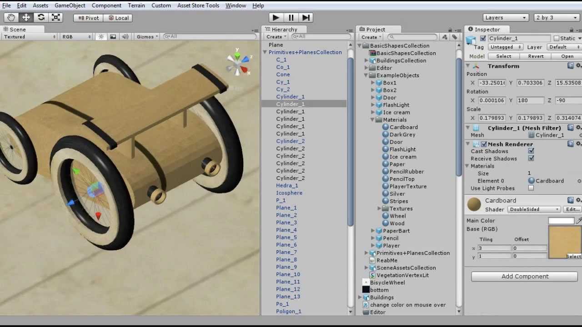Open the Window menu
582x327 pixels.
[236, 5]
